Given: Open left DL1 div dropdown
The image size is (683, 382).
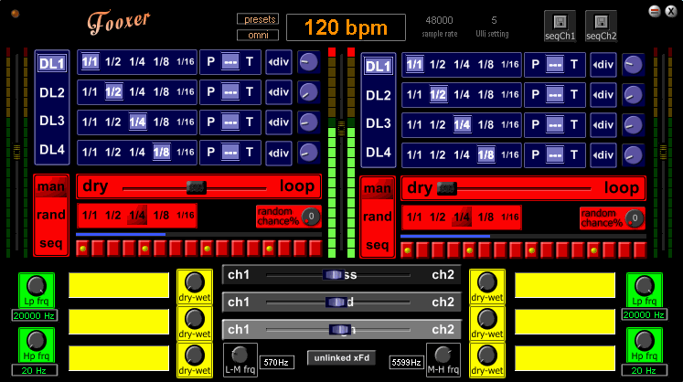Looking at the screenshot, I should click(278, 62).
